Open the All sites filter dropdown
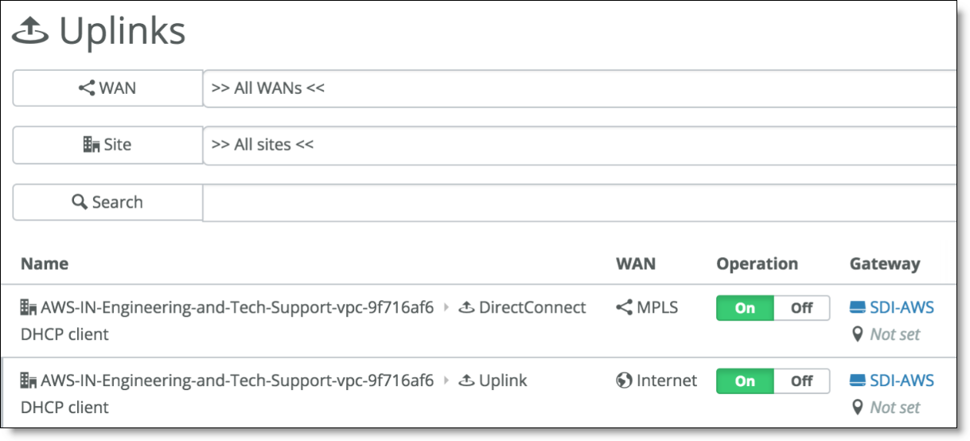The width and height of the screenshot is (970, 441). coord(579,145)
